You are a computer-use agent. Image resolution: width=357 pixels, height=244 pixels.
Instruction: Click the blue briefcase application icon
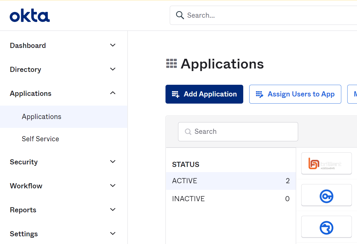click(326, 227)
